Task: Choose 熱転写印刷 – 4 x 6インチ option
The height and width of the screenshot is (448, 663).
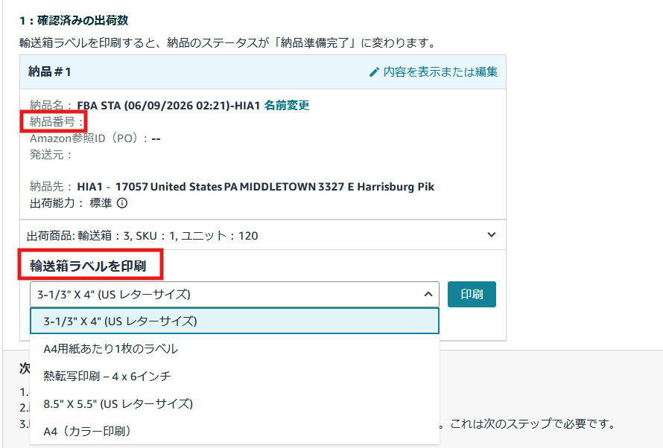Action: 234,377
